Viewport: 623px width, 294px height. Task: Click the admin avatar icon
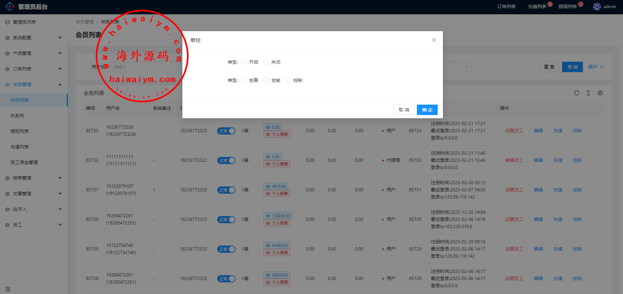[x=597, y=6]
